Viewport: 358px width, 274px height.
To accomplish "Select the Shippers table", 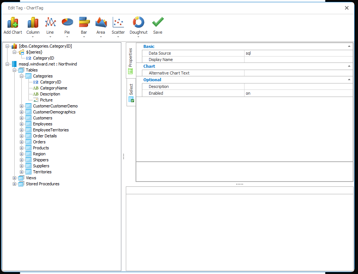I will click(41, 160).
